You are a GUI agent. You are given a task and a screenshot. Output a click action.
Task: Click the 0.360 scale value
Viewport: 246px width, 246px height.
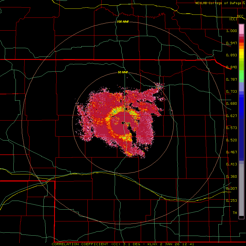(x=232, y=177)
